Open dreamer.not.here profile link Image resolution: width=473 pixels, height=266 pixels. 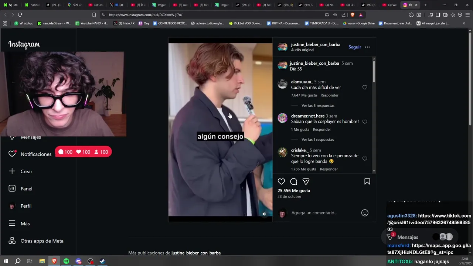click(x=308, y=116)
